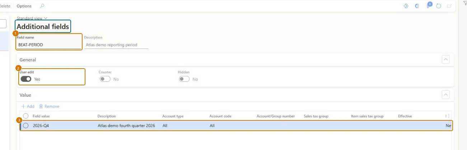Collapse the General section

click(x=445, y=60)
